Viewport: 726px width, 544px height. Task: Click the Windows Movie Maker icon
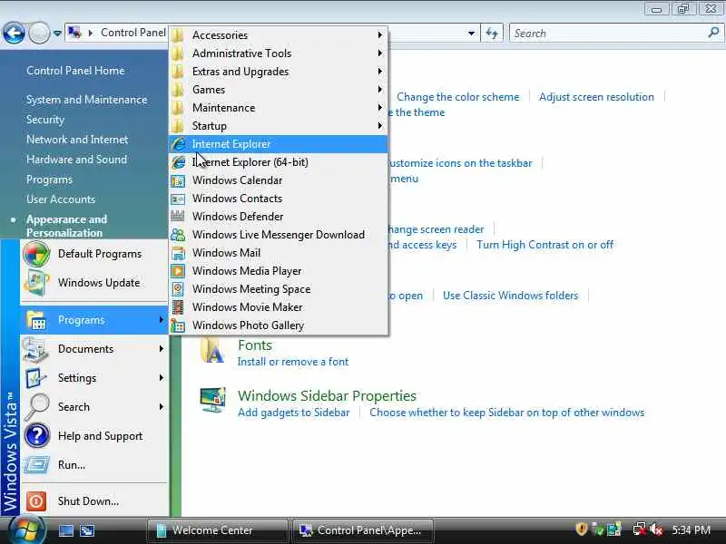(x=178, y=307)
